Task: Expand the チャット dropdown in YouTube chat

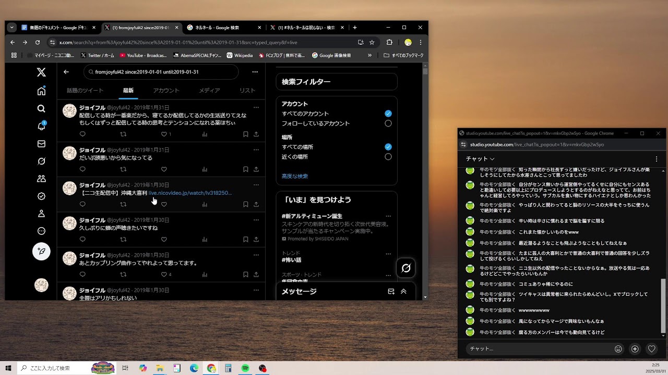Action: (x=480, y=159)
